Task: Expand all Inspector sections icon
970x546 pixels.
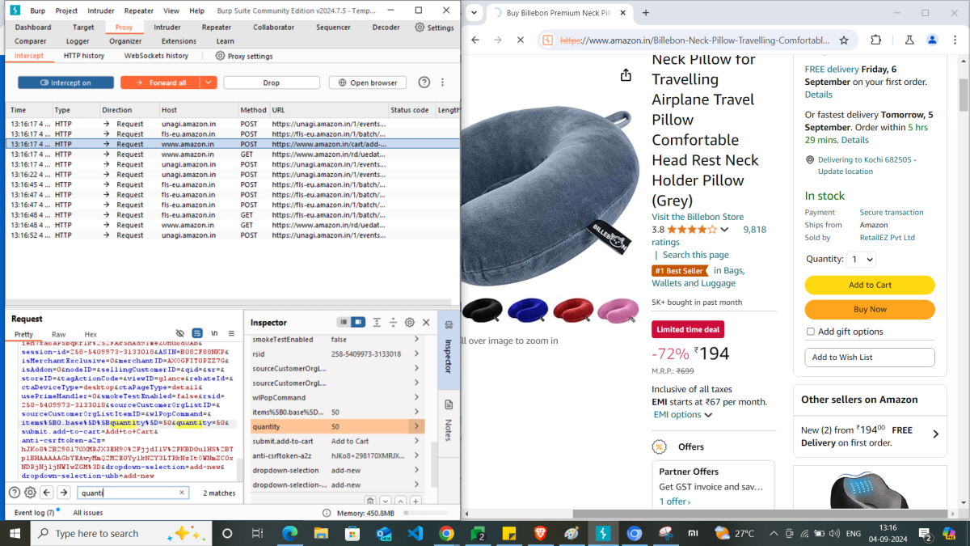Action: 377,322
